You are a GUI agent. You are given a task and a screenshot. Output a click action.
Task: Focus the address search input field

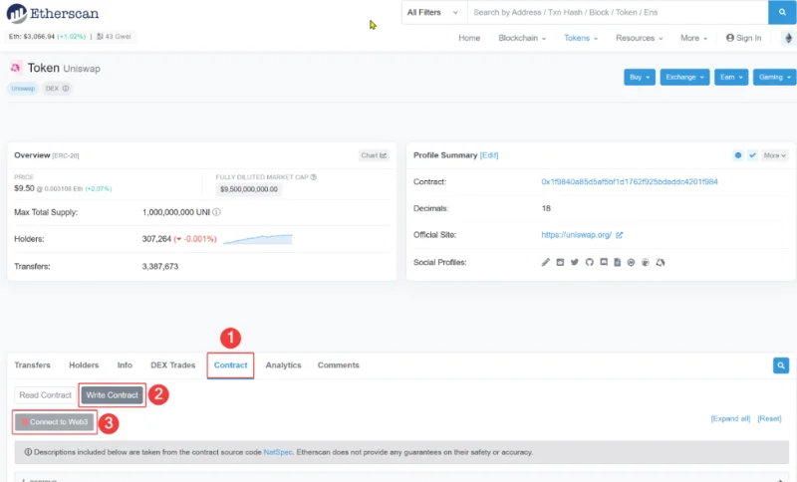click(618, 12)
